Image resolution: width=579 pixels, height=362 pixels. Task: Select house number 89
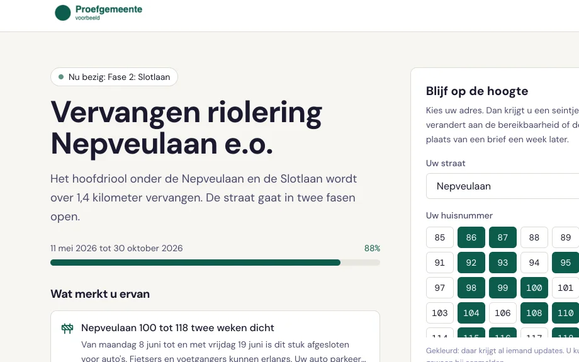566,237
